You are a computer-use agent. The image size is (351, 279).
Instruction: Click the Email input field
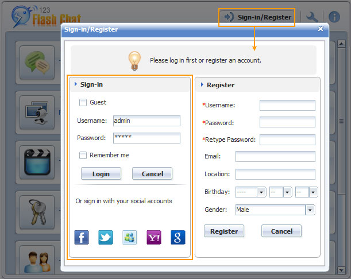275,156
